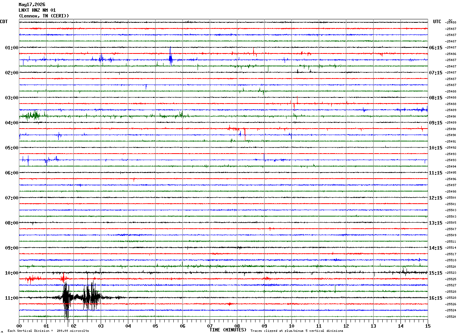Click the May17,2026 date header
The image size is (458, 336).
point(32,5)
